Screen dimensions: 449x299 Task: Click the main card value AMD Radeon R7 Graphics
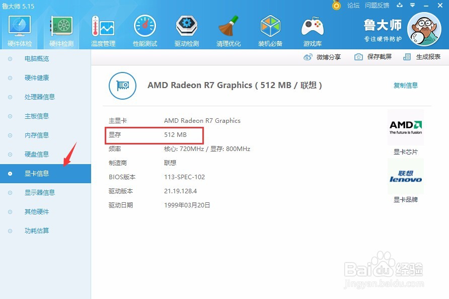[202, 121]
